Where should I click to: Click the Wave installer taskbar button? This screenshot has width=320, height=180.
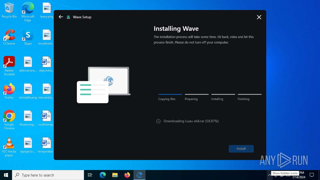[139, 175]
